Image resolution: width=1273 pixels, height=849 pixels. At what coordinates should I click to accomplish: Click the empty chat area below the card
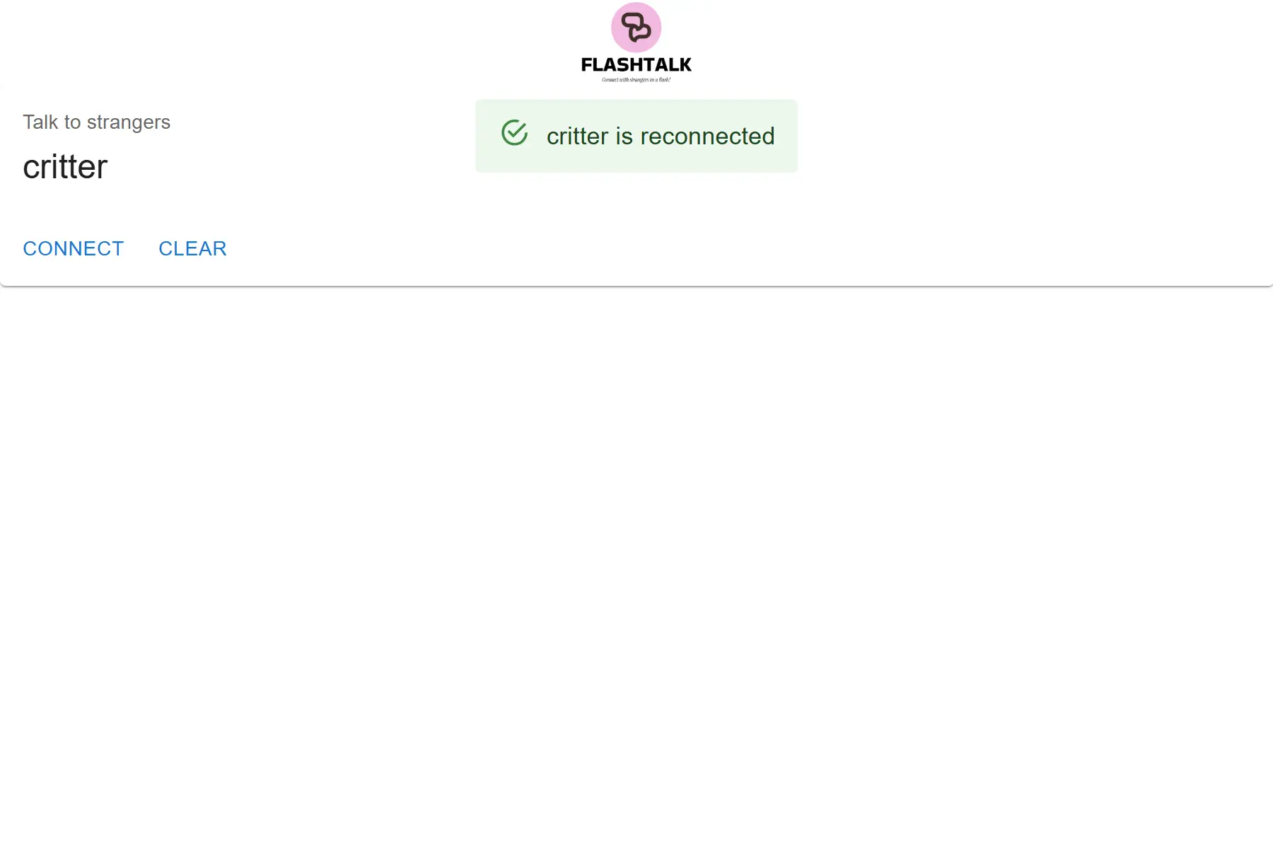pyautogui.click(x=636, y=566)
